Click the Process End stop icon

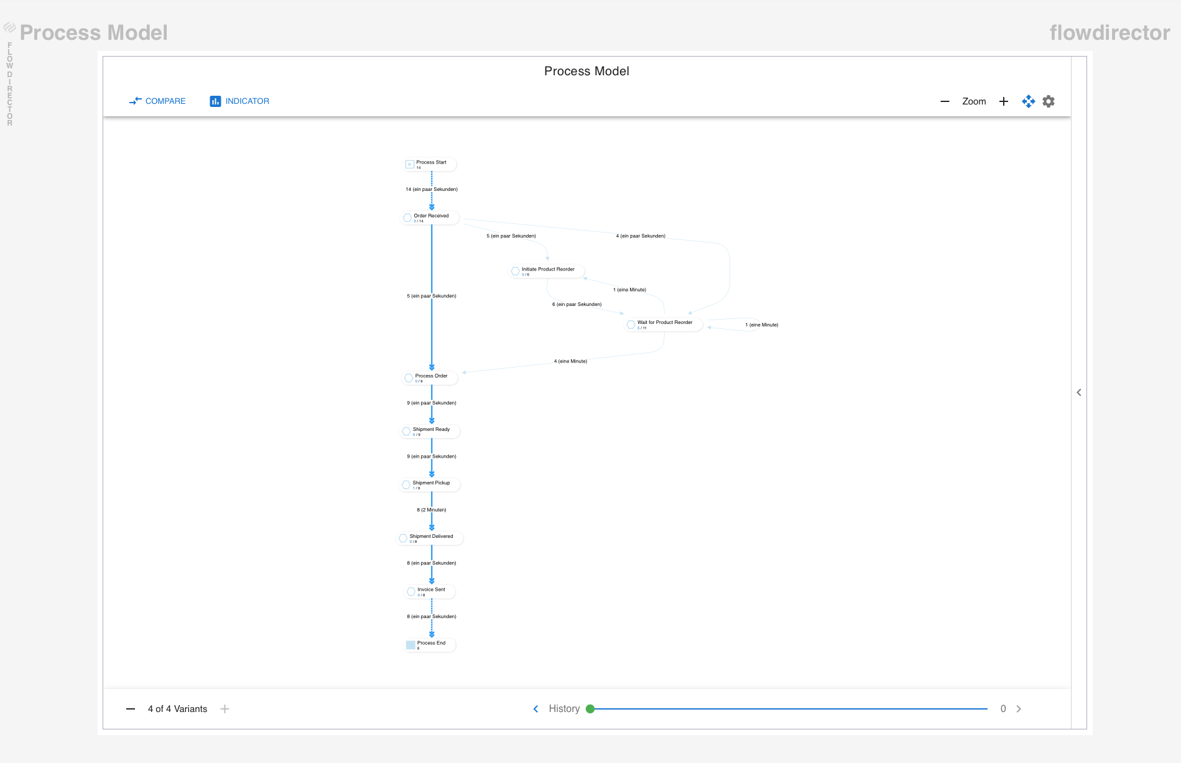coord(410,645)
